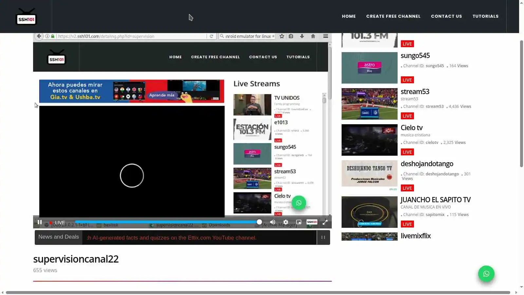Click the "News and Deals" ticker label
Screen dimensions: 524x295
tap(59, 237)
